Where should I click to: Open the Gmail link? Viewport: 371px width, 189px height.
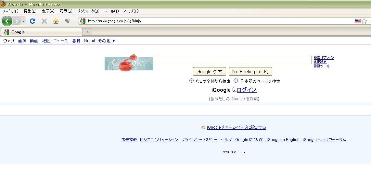click(89, 41)
